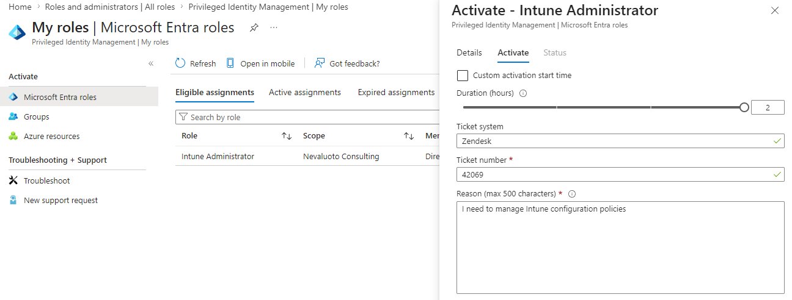Select the Status tab

click(555, 52)
